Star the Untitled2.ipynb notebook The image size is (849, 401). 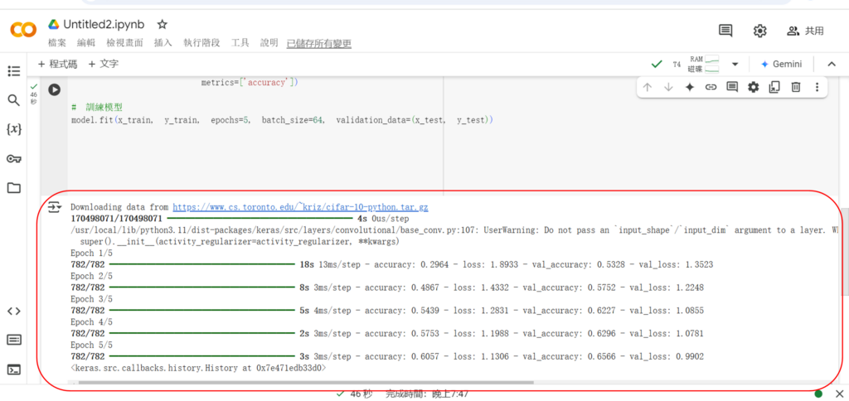click(x=163, y=25)
